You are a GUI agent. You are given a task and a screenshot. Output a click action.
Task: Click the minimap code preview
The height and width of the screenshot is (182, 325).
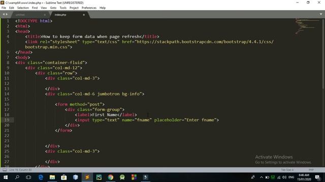tap(307, 26)
